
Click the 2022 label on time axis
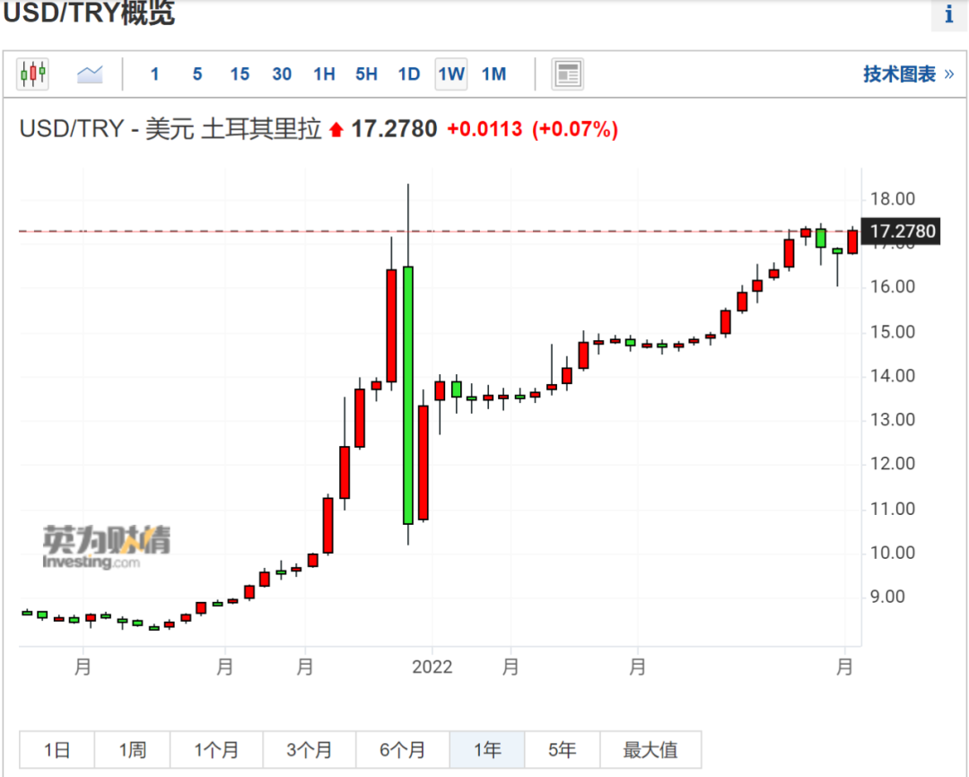[x=432, y=667]
